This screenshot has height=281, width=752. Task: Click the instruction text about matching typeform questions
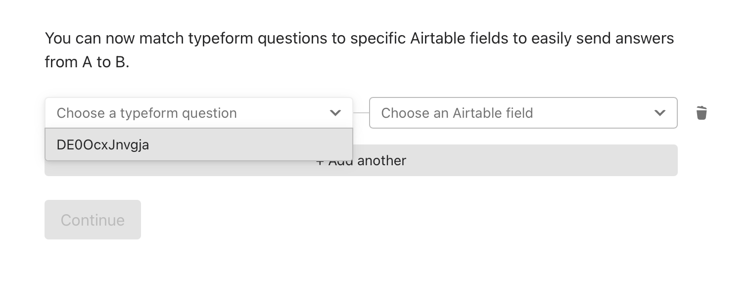click(x=359, y=50)
